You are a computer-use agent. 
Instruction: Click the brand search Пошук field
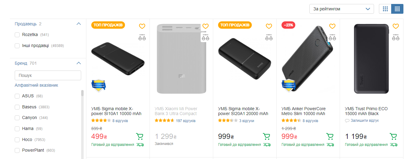point(48,75)
